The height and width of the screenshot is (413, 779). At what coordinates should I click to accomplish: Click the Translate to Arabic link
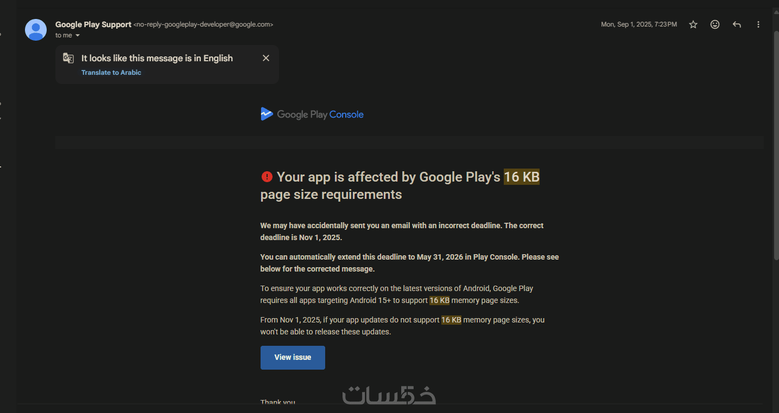(x=111, y=73)
